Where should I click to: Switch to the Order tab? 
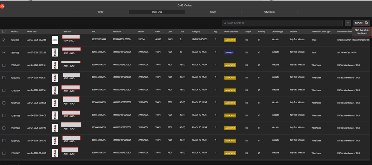point(101,12)
